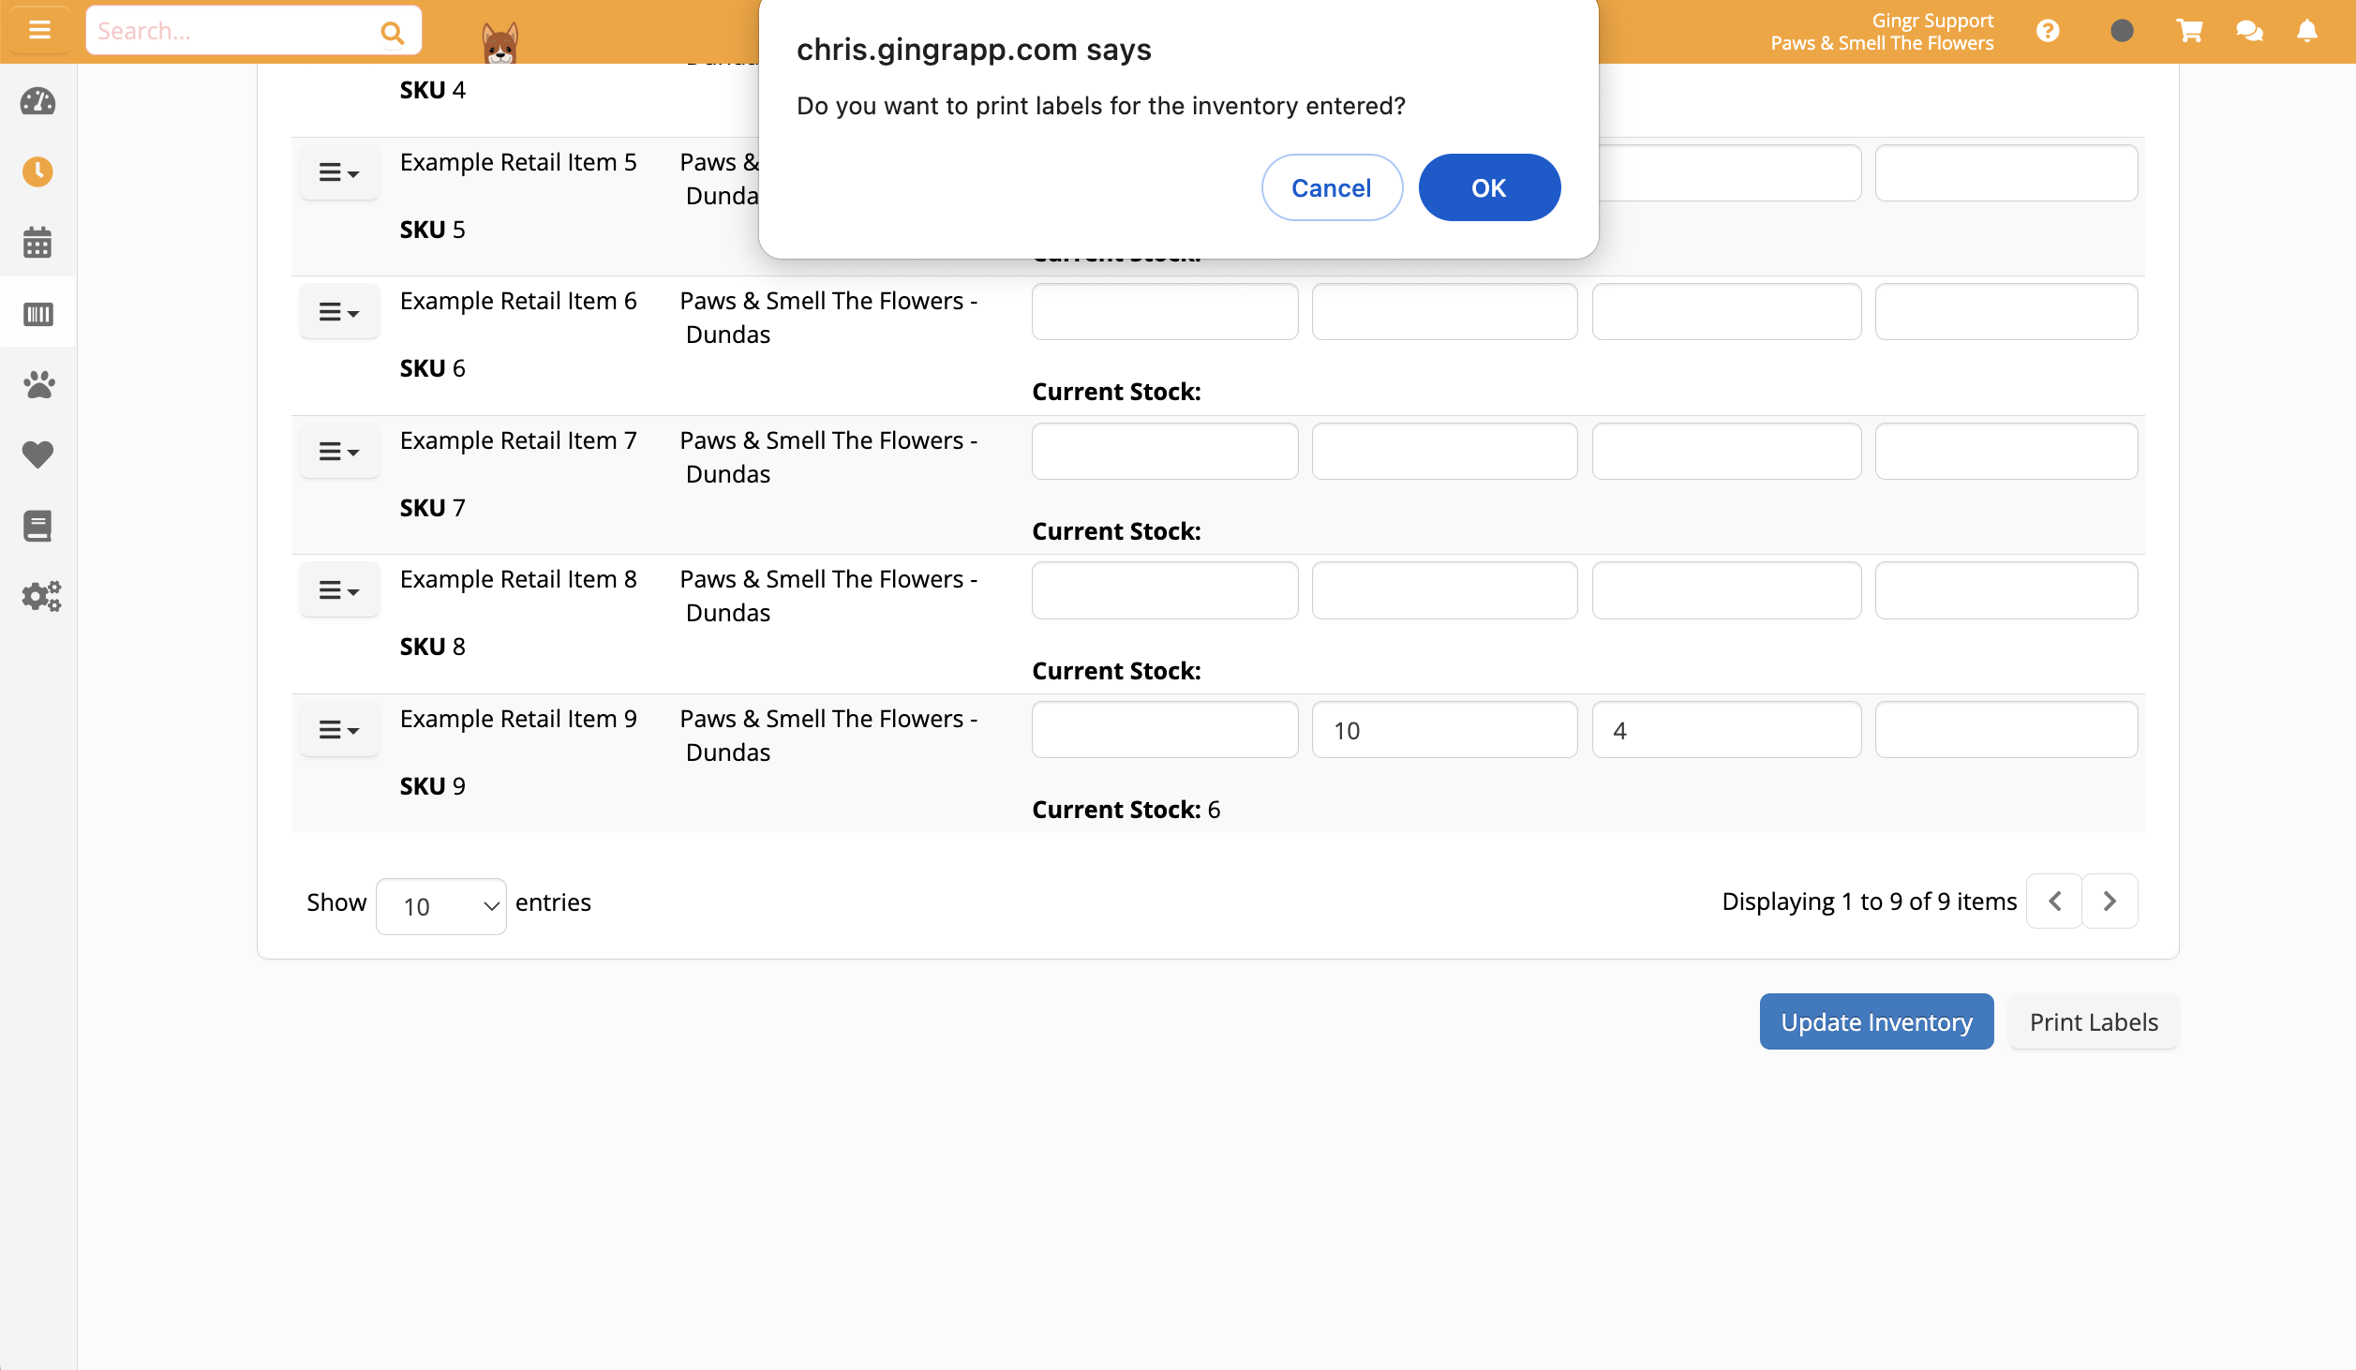
Task: Open the admin gears icon in sidebar
Action: 39,596
